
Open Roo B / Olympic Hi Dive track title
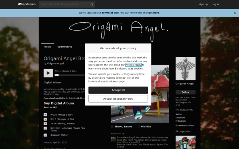[62, 119]
